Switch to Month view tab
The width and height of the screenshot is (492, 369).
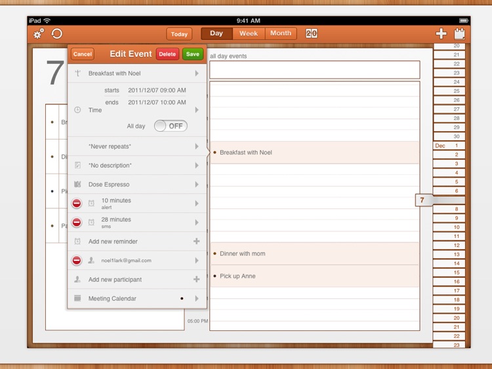tap(281, 33)
